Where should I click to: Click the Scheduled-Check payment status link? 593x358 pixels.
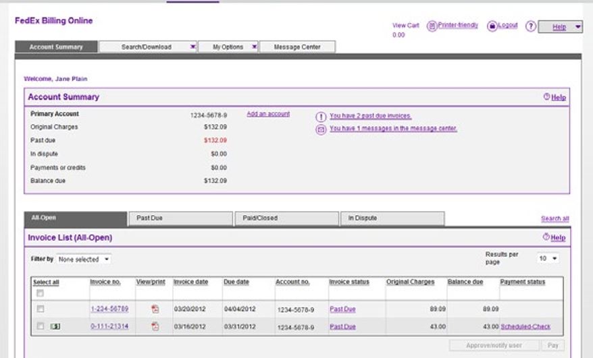click(525, 326)
